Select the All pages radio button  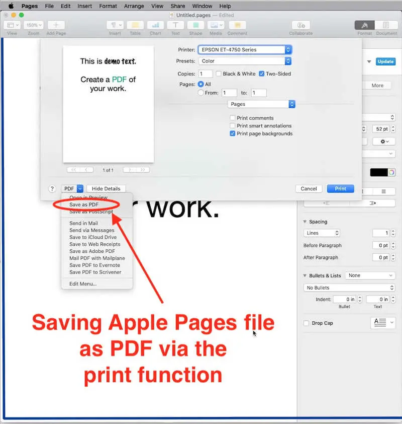click(200, 84)
